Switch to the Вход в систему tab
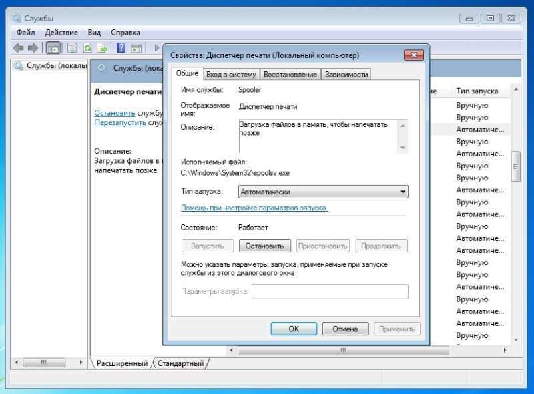Viewport: 534px width, 394px height. [231, 75]
